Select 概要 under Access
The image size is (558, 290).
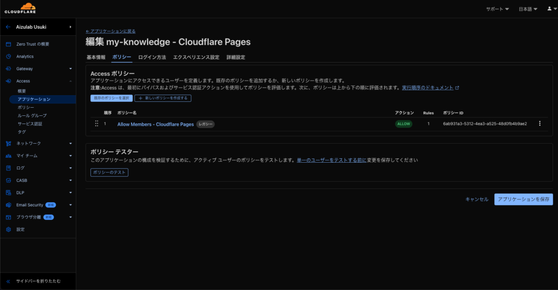22,91
